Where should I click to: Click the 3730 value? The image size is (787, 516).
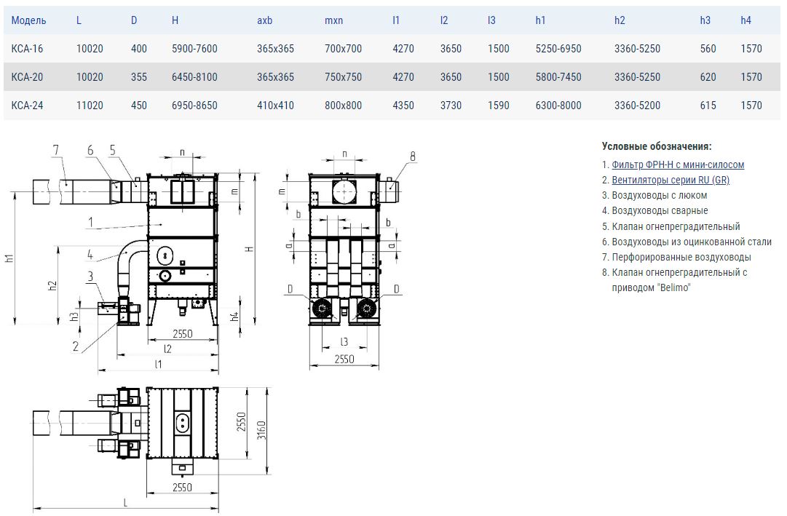point(451,106)
